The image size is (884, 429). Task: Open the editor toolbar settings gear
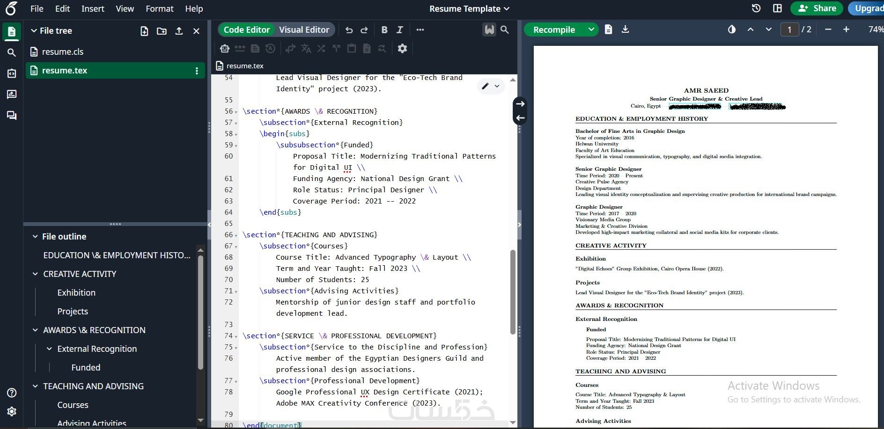click(x=402, y=48)
